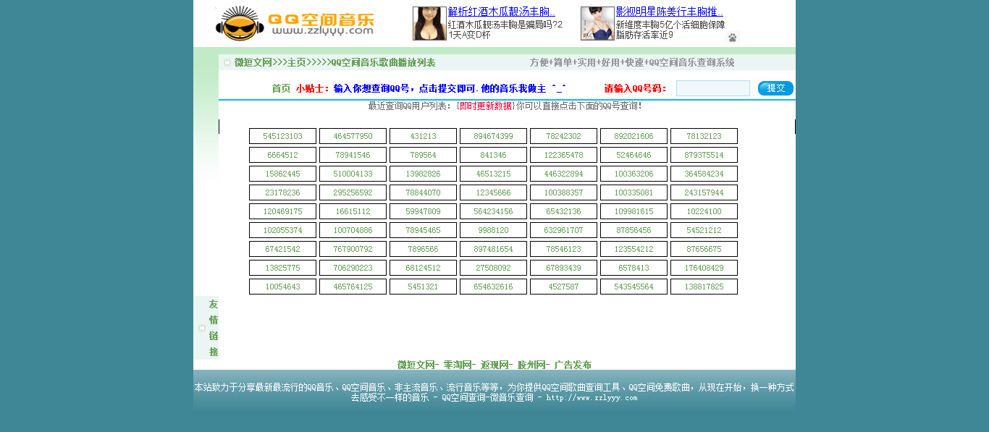Open the first ad thumbnail image
This screenshot has height=432, width=989.
[x=429, y=24]
